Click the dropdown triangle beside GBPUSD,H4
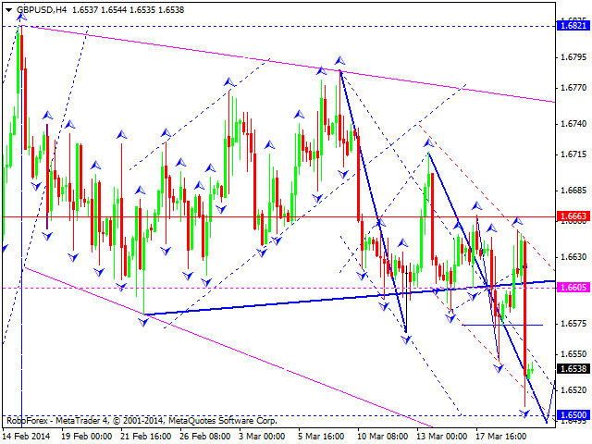 (x=9, y=10)
